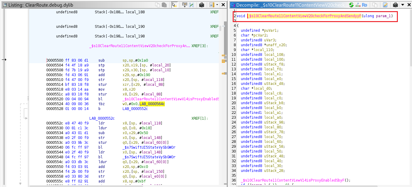Image resolution: width=412 pixels, height=187 pixels.
Task: Click Copy icon in Listing toolbar
Action: pos(158,5)
